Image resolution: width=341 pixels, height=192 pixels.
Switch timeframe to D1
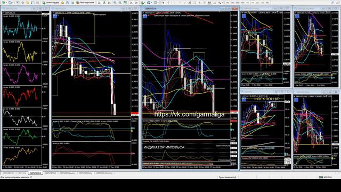(x=257, y=3)
